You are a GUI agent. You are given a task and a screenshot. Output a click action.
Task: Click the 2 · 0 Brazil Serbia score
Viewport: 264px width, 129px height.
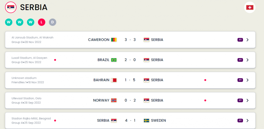coord(130,60)
